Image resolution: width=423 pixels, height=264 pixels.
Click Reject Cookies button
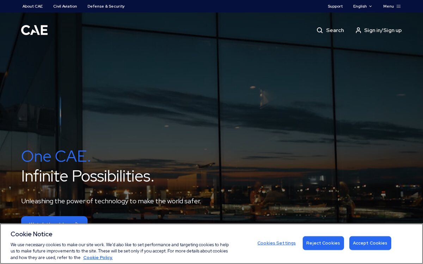[323, 243]
